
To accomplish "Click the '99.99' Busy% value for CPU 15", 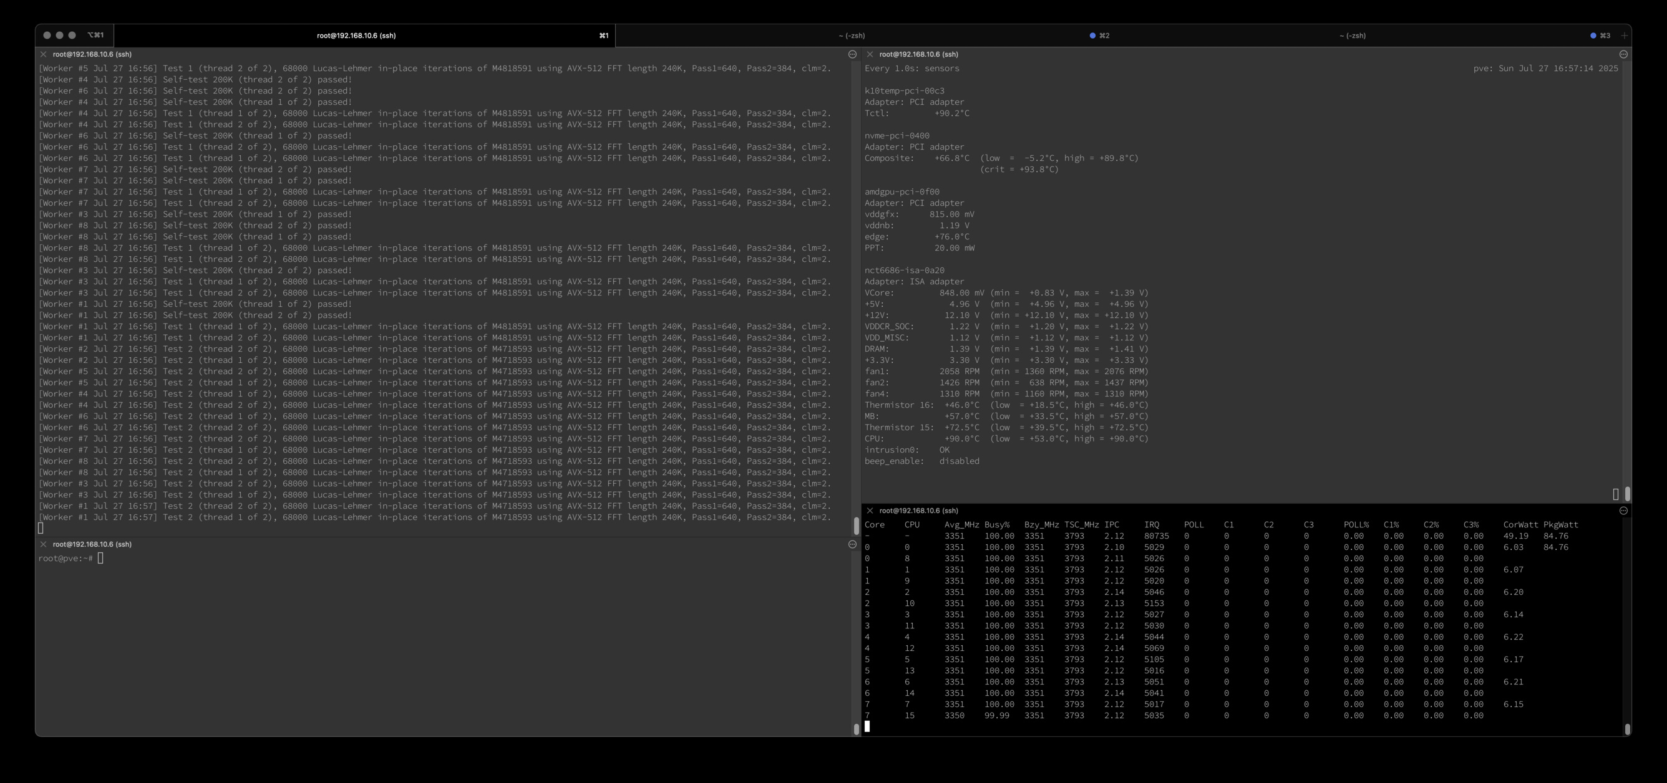I will point(996,716).
